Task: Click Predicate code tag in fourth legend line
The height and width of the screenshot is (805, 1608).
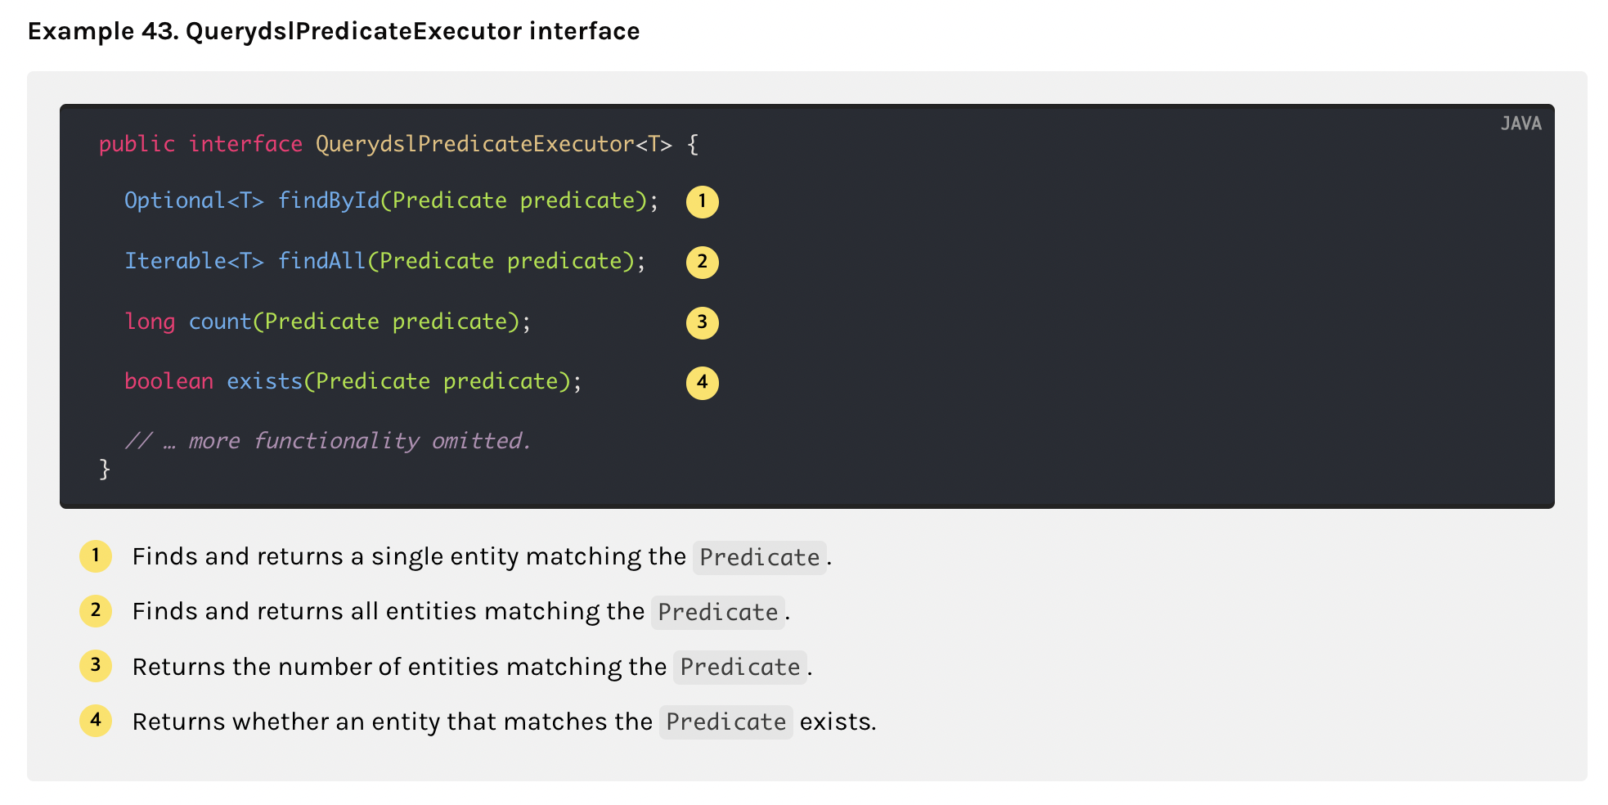Action: [725, 722]
